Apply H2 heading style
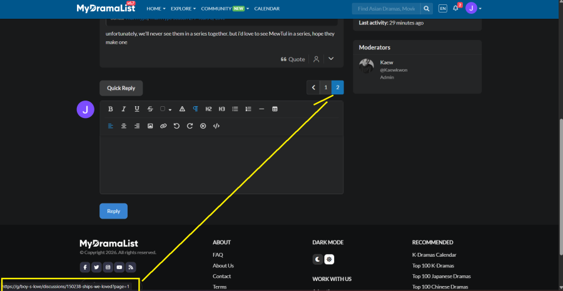 (x=208, y=109)
